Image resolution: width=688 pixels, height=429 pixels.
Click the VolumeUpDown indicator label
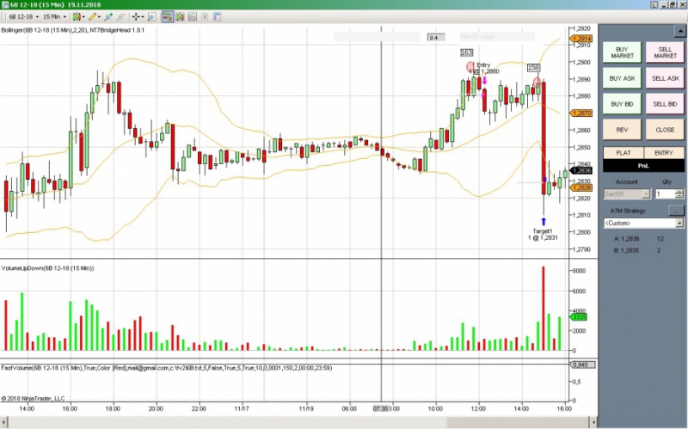coord(47,268)
